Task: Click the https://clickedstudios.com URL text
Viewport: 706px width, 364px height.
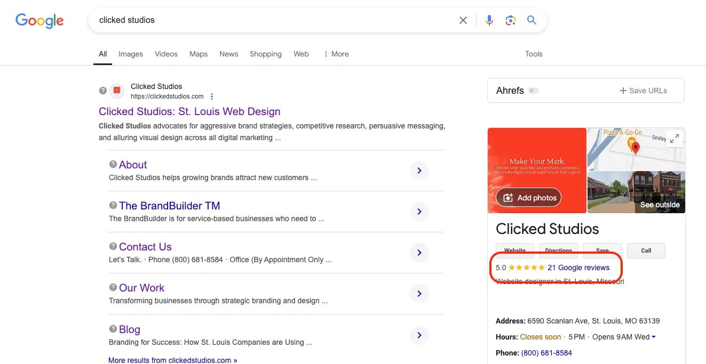Action: [167, 96]
